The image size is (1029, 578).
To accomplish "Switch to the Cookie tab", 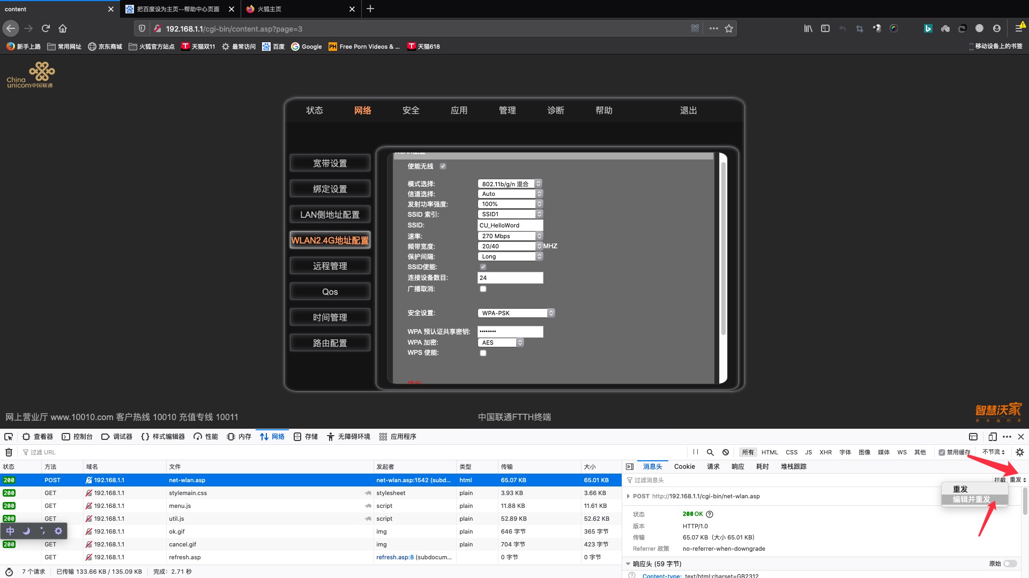I will coord(684,467).
